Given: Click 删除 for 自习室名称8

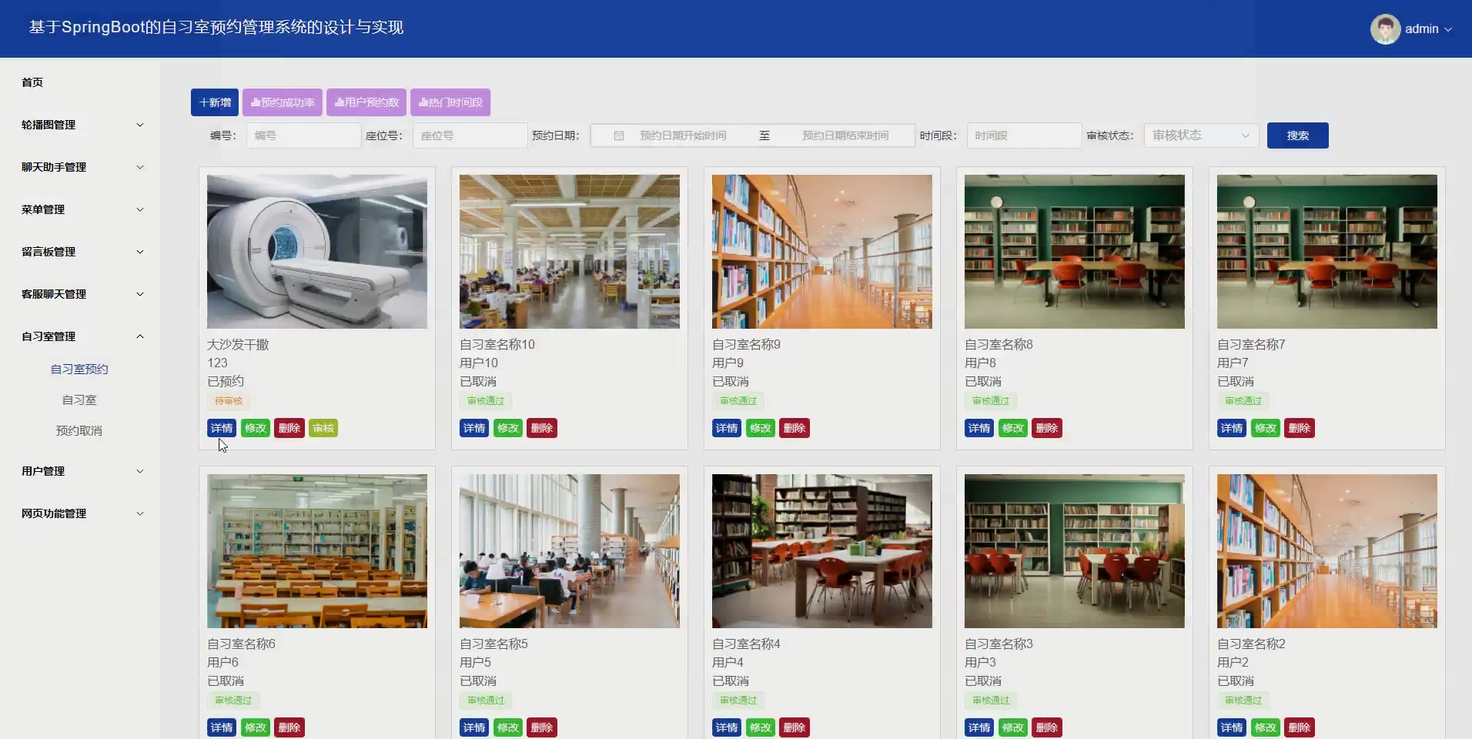Looking at the screenshot, I should click(x=1047, y=428).
